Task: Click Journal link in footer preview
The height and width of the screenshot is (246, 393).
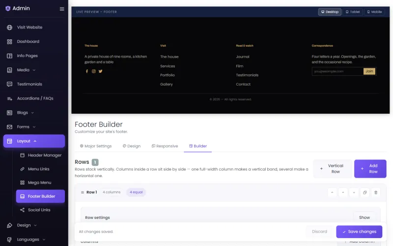Action: (x=243, y=57)
